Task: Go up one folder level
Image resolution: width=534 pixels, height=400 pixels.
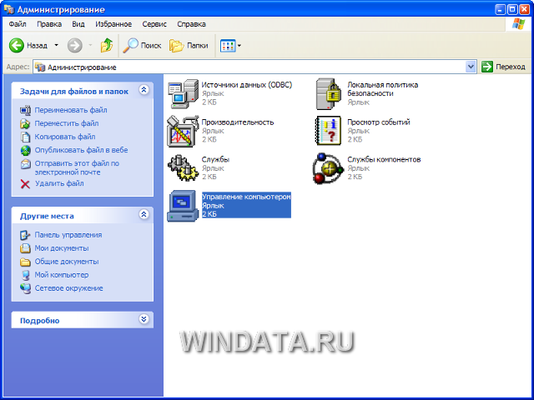Action: tap(107, 45)
